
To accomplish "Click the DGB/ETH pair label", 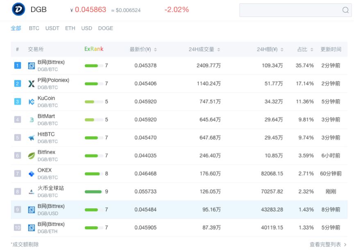I will pyautogui.click(x=48, y=232).
